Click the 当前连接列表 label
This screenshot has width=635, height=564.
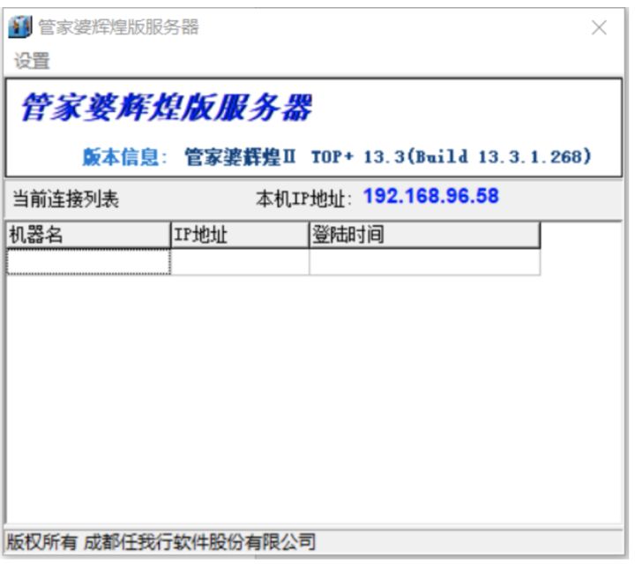65,199
